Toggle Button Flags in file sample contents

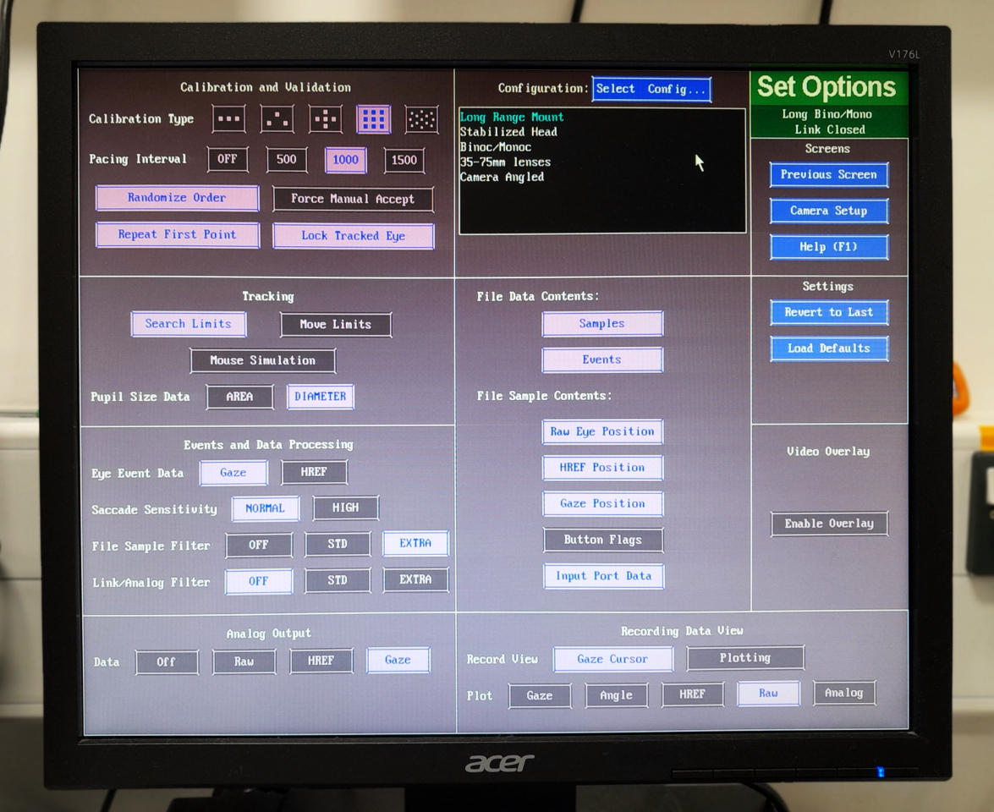(602, 540)
